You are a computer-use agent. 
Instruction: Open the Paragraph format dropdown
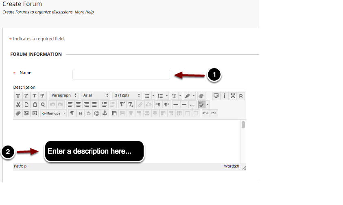[x=63, y=95]
